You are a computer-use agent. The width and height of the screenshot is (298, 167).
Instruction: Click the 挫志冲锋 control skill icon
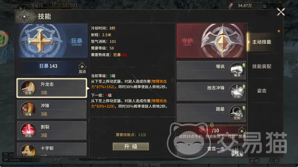[x=237, y=91]
